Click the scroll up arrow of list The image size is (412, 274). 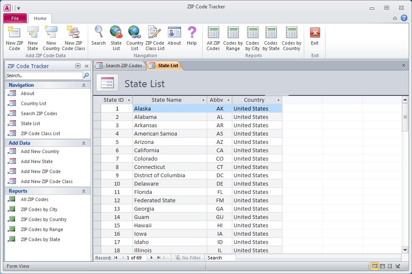coord(405,100)
